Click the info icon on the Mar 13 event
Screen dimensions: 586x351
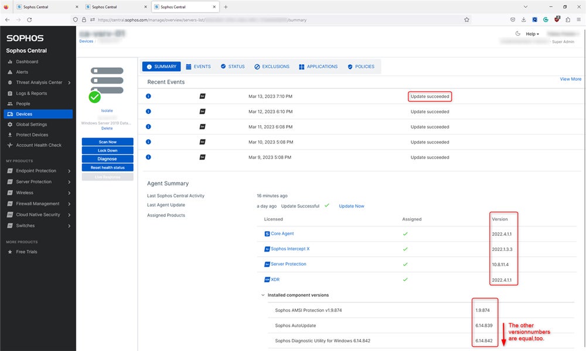pos(148,96)
